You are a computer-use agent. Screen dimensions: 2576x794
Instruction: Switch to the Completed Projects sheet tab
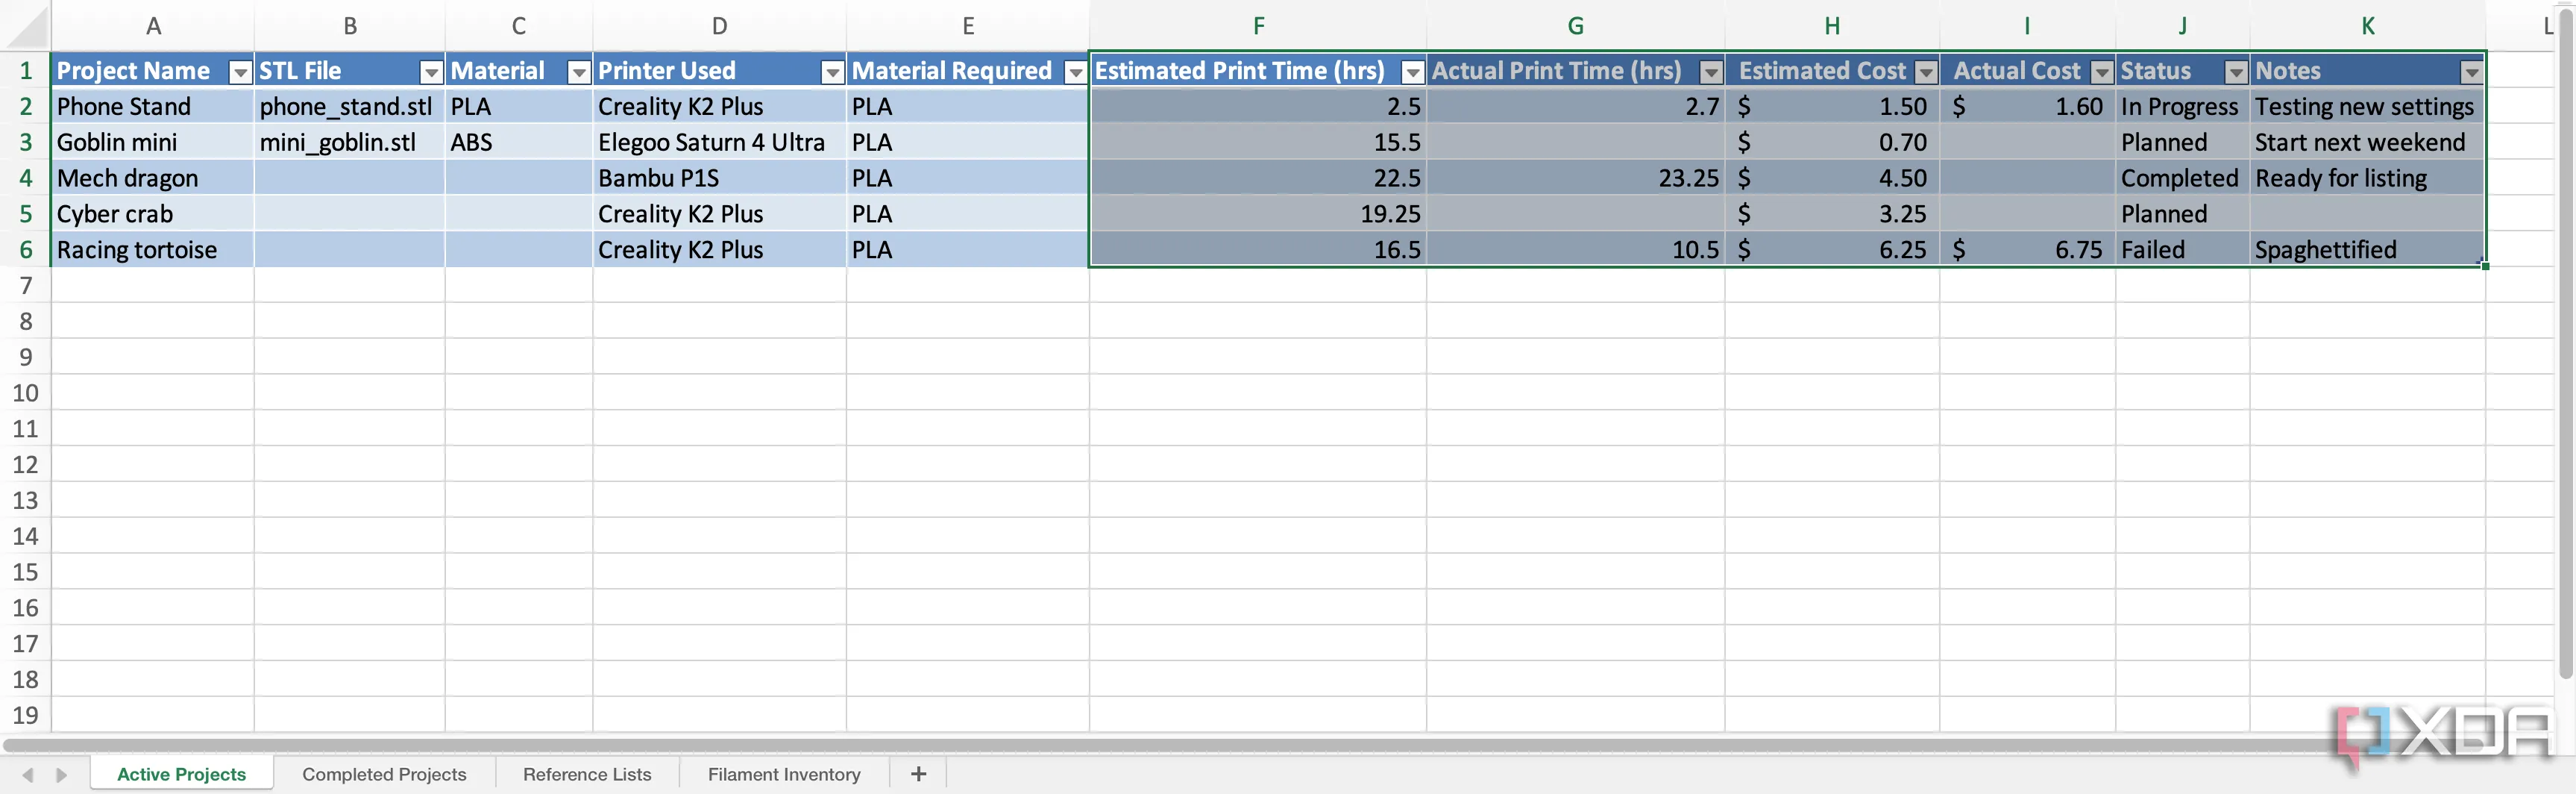point(384,774)
